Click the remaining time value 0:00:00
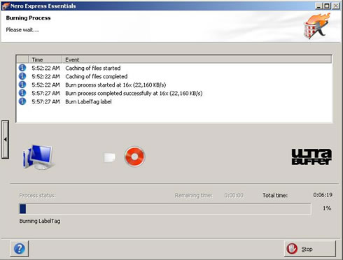The height and width of the screenshot is (260, 343). [234, 195]
